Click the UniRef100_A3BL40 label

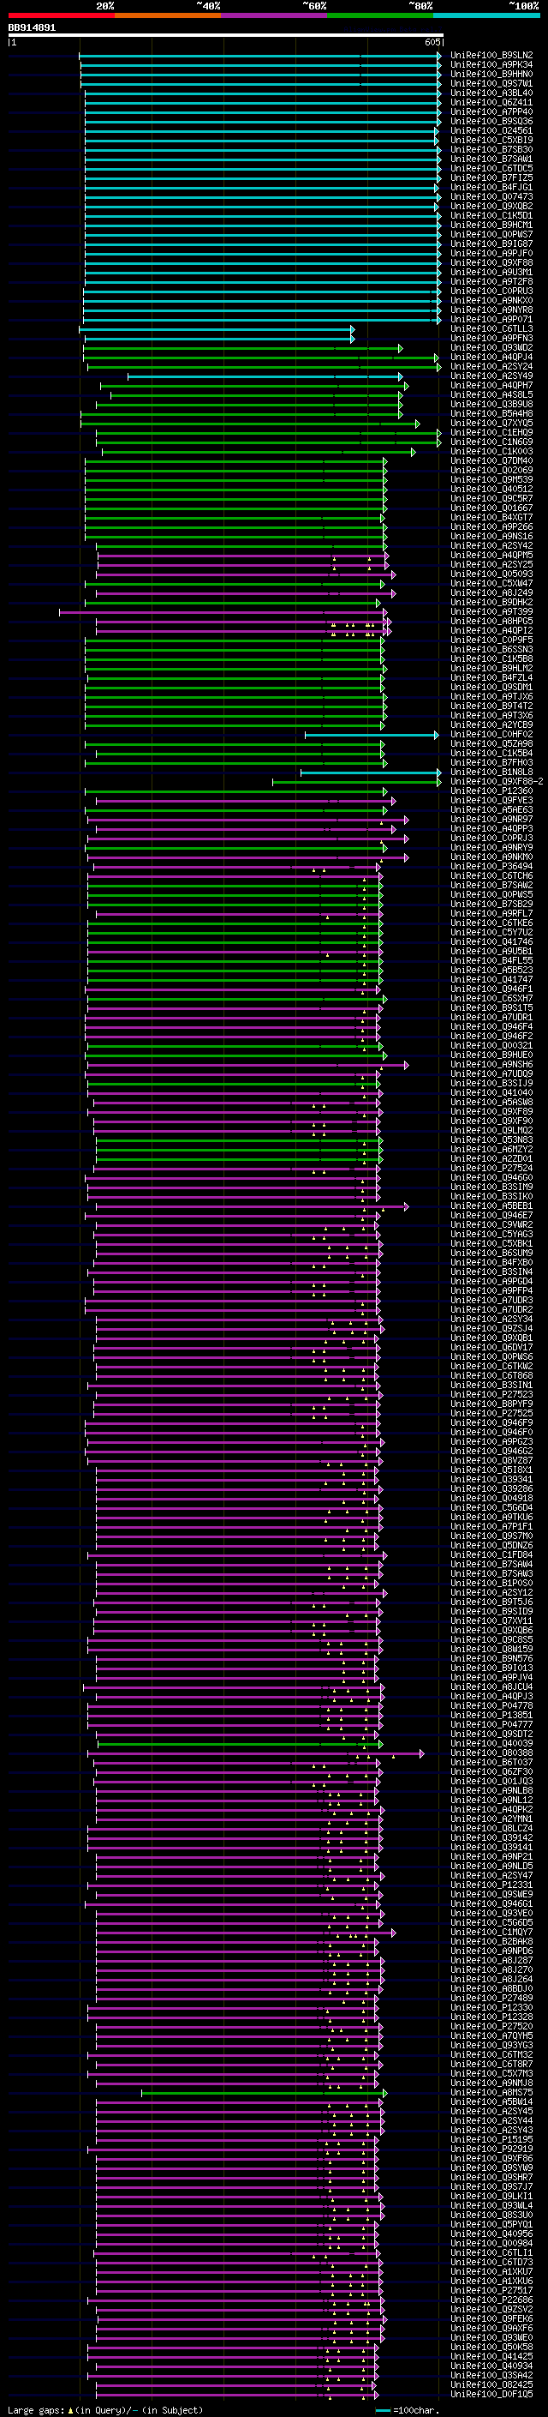tap(491, 93)
